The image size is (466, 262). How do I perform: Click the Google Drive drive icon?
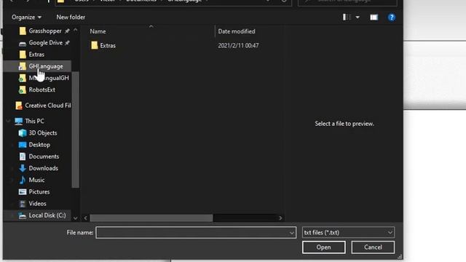coord(23,44)
